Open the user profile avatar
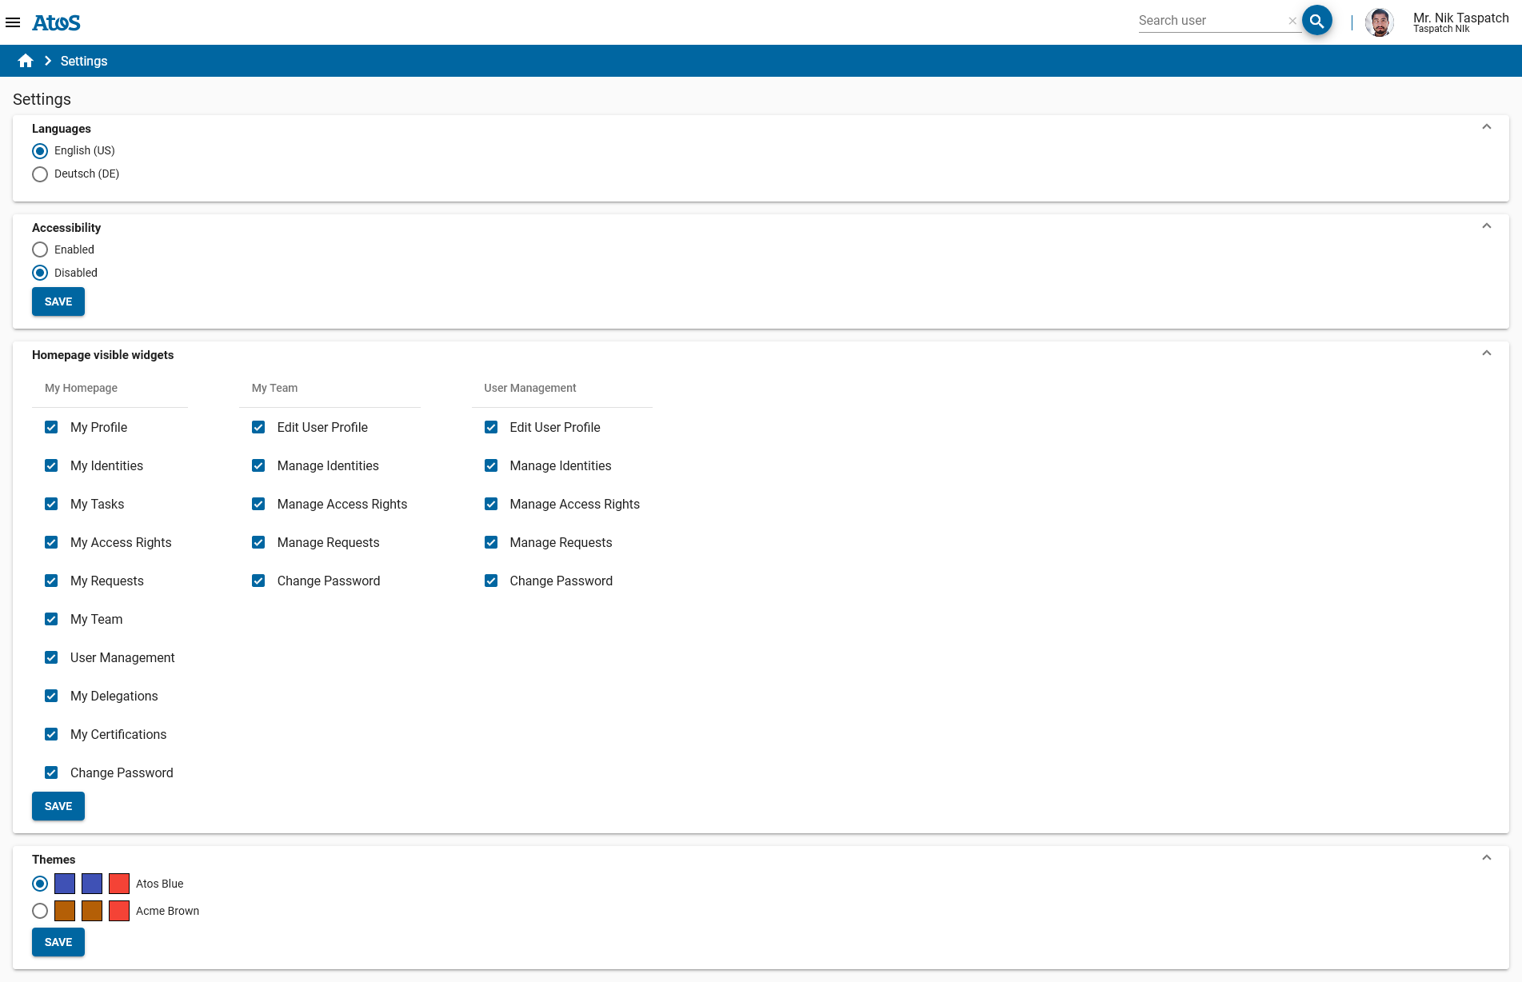 (1379, 22)
